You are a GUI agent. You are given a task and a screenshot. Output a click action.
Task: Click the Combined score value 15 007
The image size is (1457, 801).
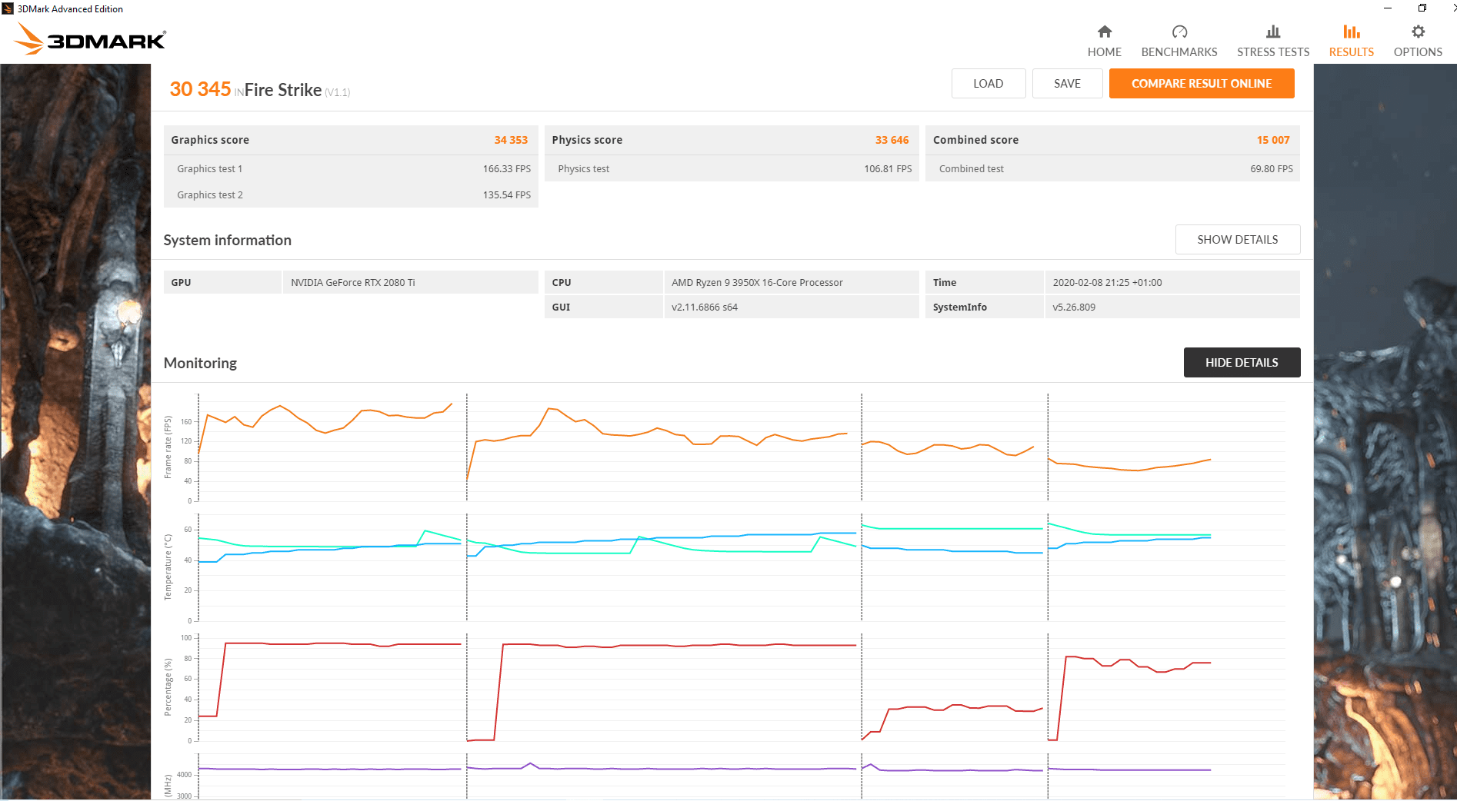click(1273, 140)
